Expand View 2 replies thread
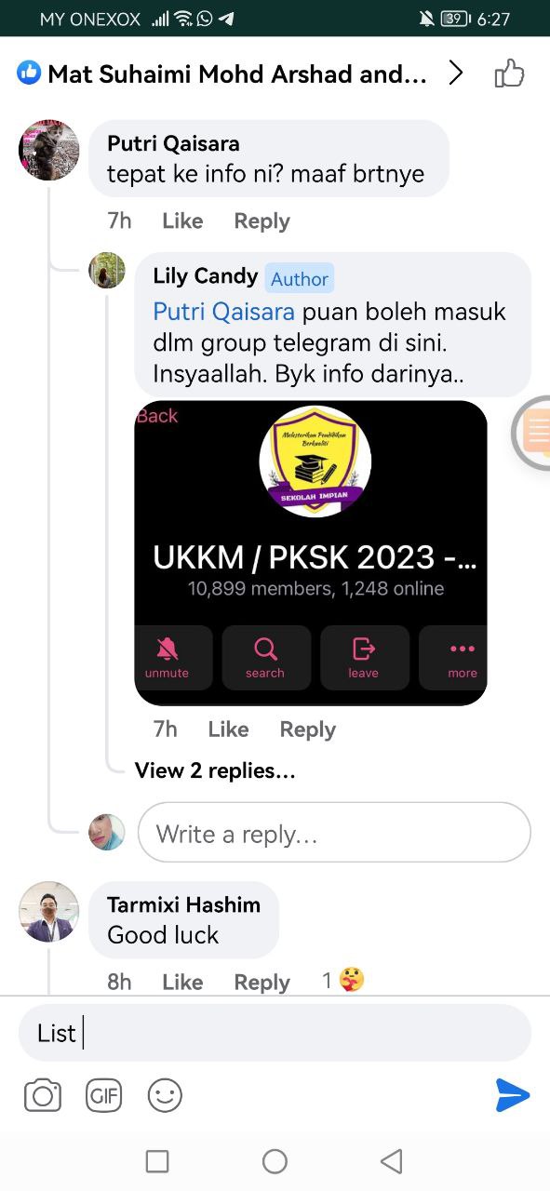The height and width of the screenshot is (1191, 550). 215,770
